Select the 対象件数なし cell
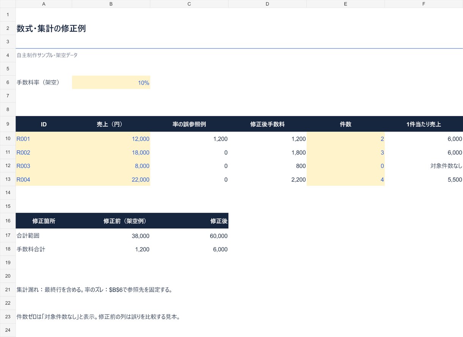Screen dimensions: 463x337 pyautogui.click(x=424, y=166)
